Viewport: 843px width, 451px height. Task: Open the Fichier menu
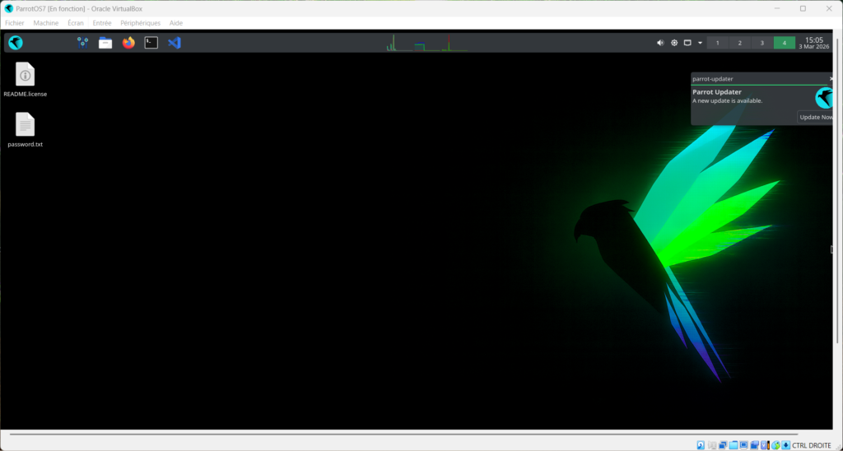15,23
